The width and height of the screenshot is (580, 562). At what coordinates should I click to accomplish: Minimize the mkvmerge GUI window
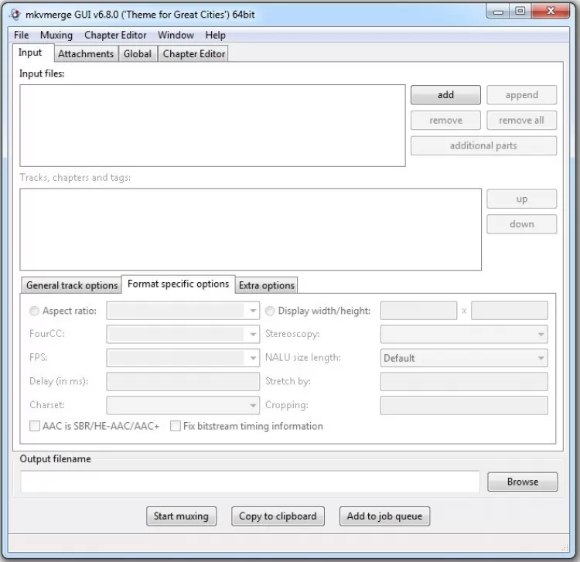pyautogui.click(x=498, y=12)
